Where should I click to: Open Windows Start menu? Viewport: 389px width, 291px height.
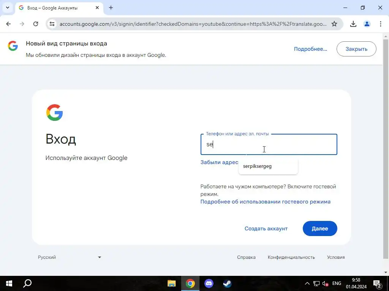[x=9, y=283]
